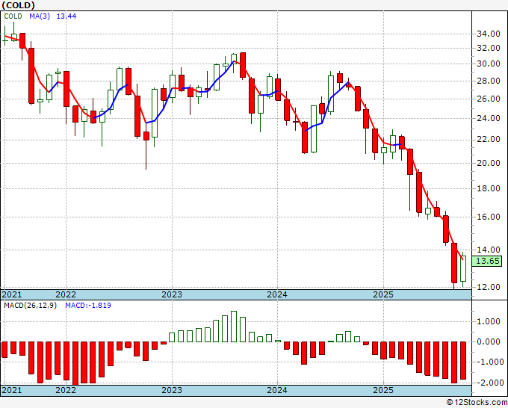
Task: Click the 22.00 price axis label
Action: [489, 140]
